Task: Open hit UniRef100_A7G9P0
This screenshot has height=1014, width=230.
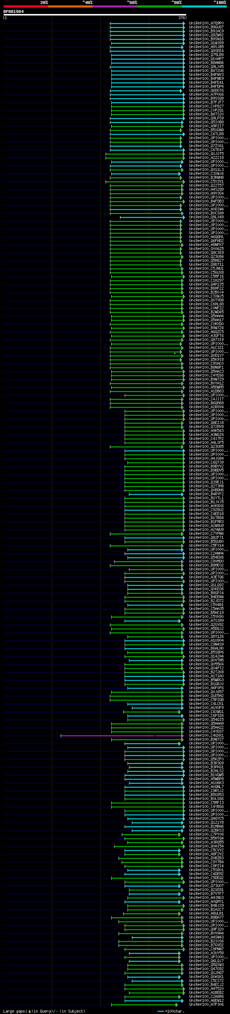Action: (206, 23)
